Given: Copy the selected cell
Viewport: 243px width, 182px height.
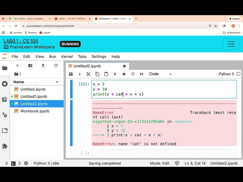Looking at the screenshot, I should (97, 74).
